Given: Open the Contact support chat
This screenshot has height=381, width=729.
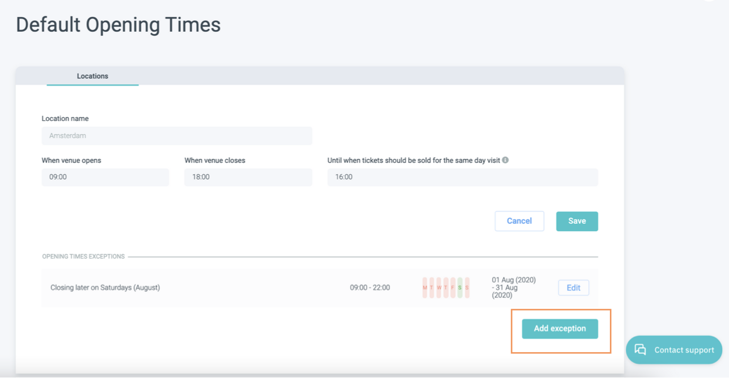Looking at the screenshot, I should [x=674, y=350].
